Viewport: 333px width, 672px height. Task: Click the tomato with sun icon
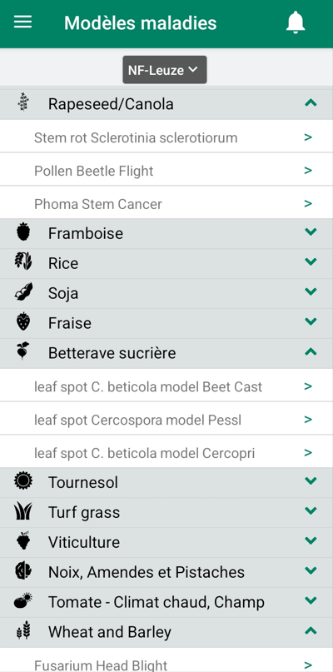click(23, 600)
